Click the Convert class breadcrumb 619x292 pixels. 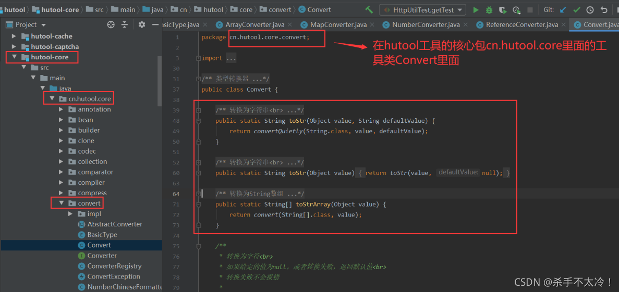pos(315,9)
